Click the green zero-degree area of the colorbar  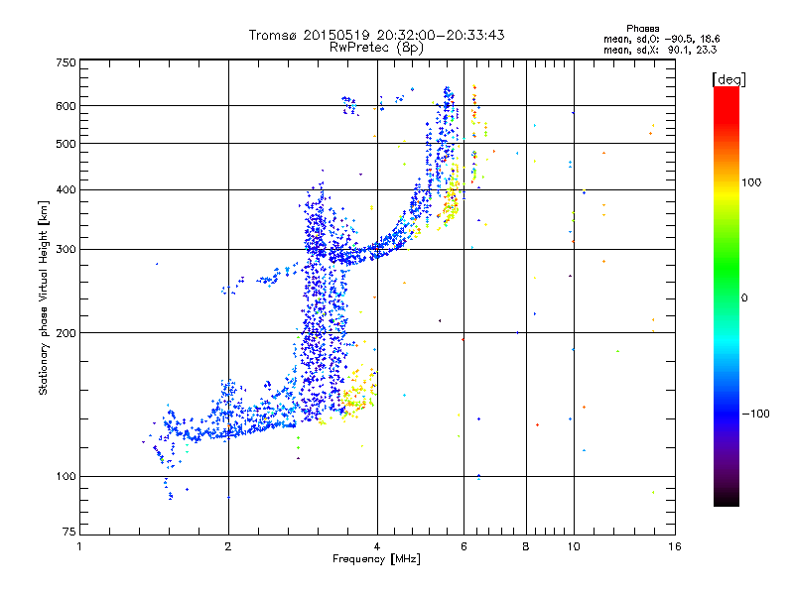[x=727, y=297]
